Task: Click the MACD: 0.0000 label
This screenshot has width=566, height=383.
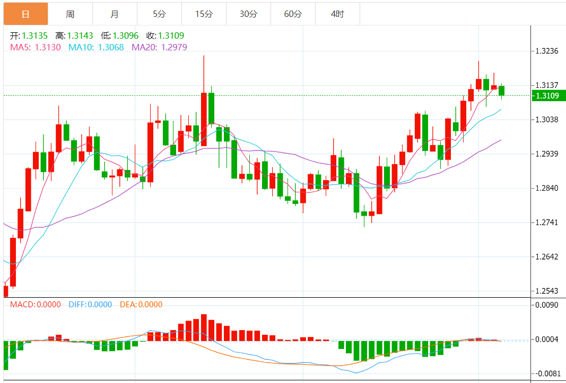Action: 36,305
